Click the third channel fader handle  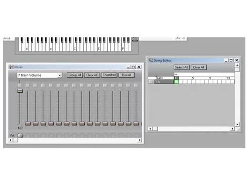click(36, 123)
